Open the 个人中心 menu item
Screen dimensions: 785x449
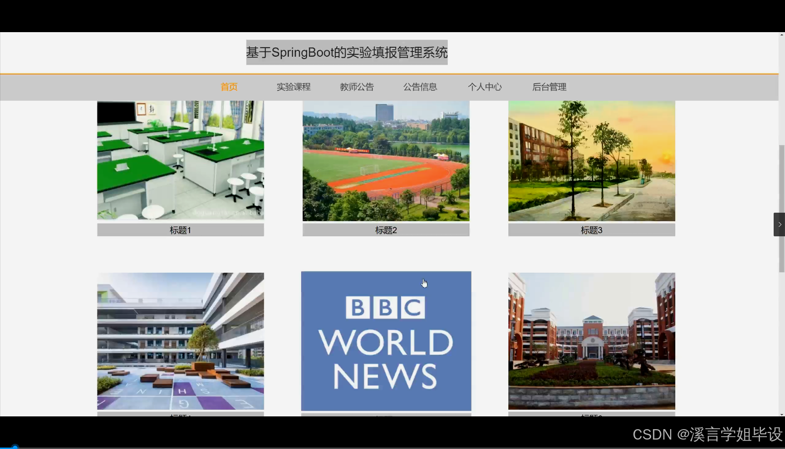click(x=485, y=87)
